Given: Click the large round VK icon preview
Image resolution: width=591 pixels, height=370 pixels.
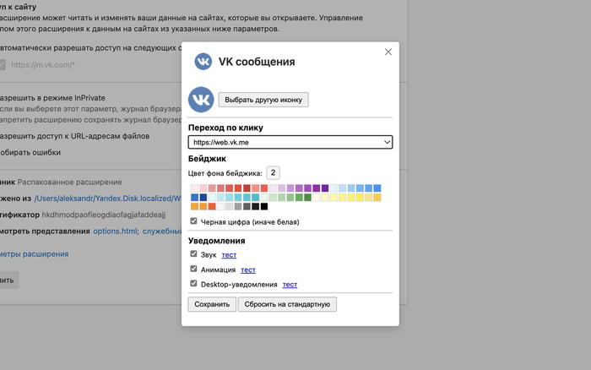Looking at the screenshot, I should (201, 100).
